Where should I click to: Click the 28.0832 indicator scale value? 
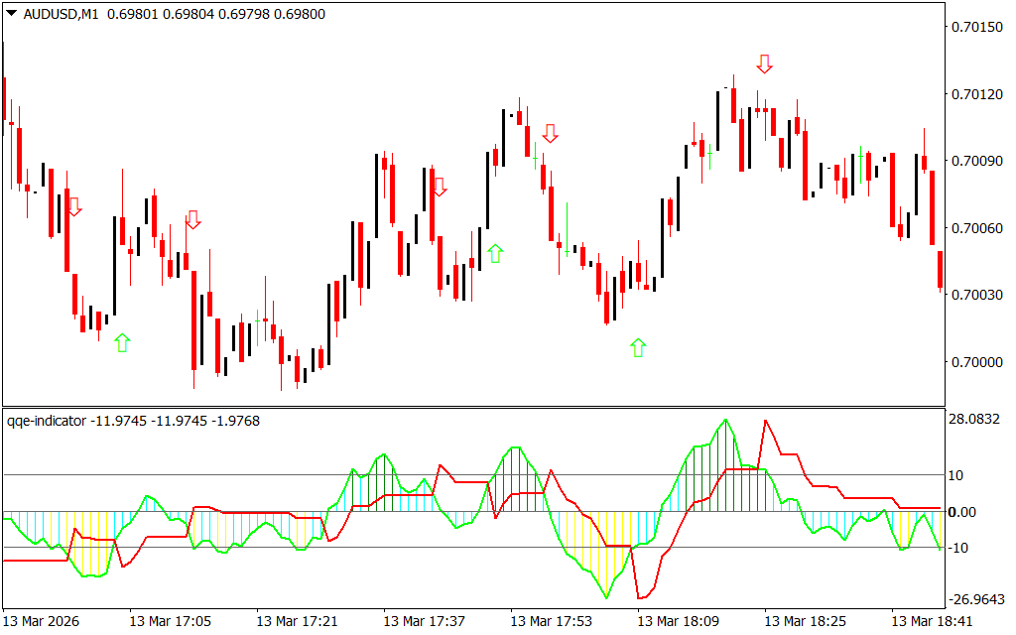point(974,420)
